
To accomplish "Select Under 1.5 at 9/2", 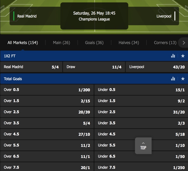I will 141,101.
